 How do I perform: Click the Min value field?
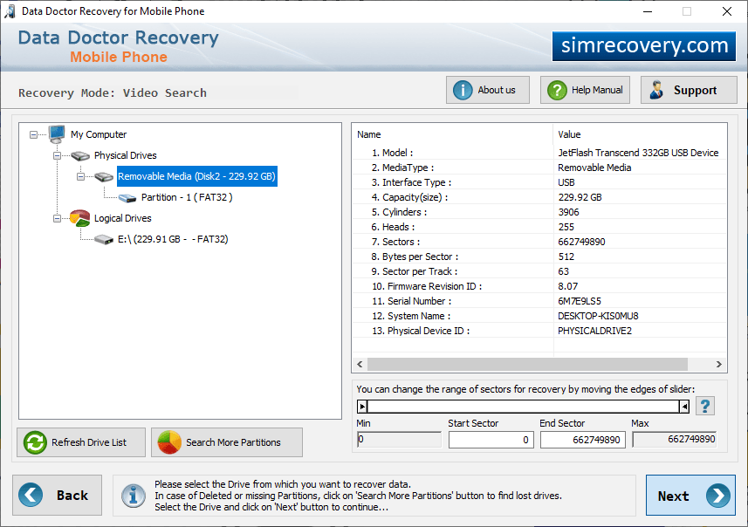[399, 439]
